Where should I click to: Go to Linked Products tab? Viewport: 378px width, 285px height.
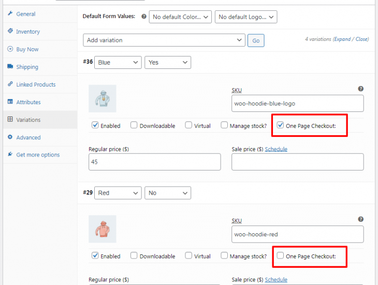(40, 84)
